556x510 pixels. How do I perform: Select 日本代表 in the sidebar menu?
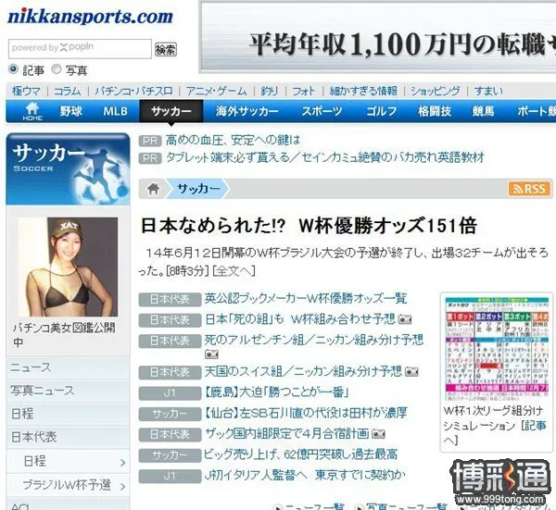click(x=68, y=437)
